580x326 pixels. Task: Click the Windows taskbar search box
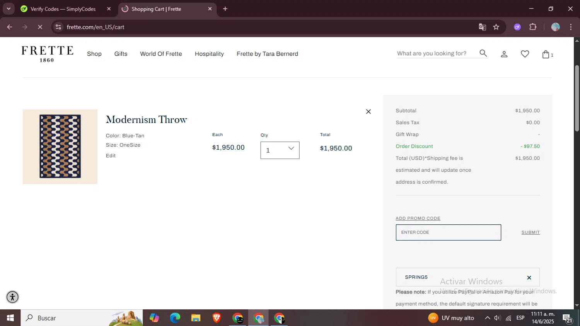click(x=82, y=318)
